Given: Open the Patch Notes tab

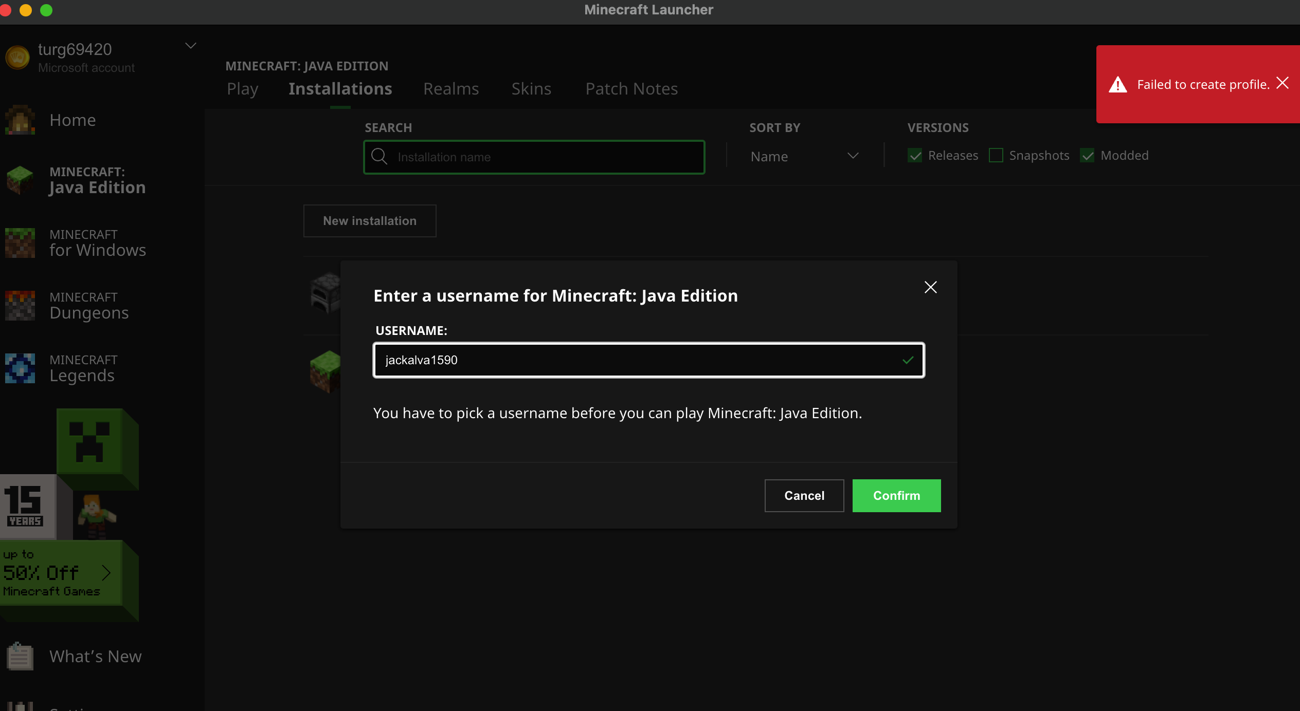Looking at the screenshot, I should (x=631, y=89).
